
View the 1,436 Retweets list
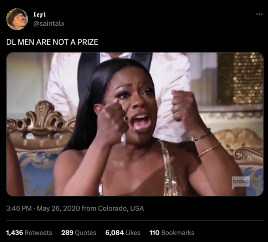point(29,233)
